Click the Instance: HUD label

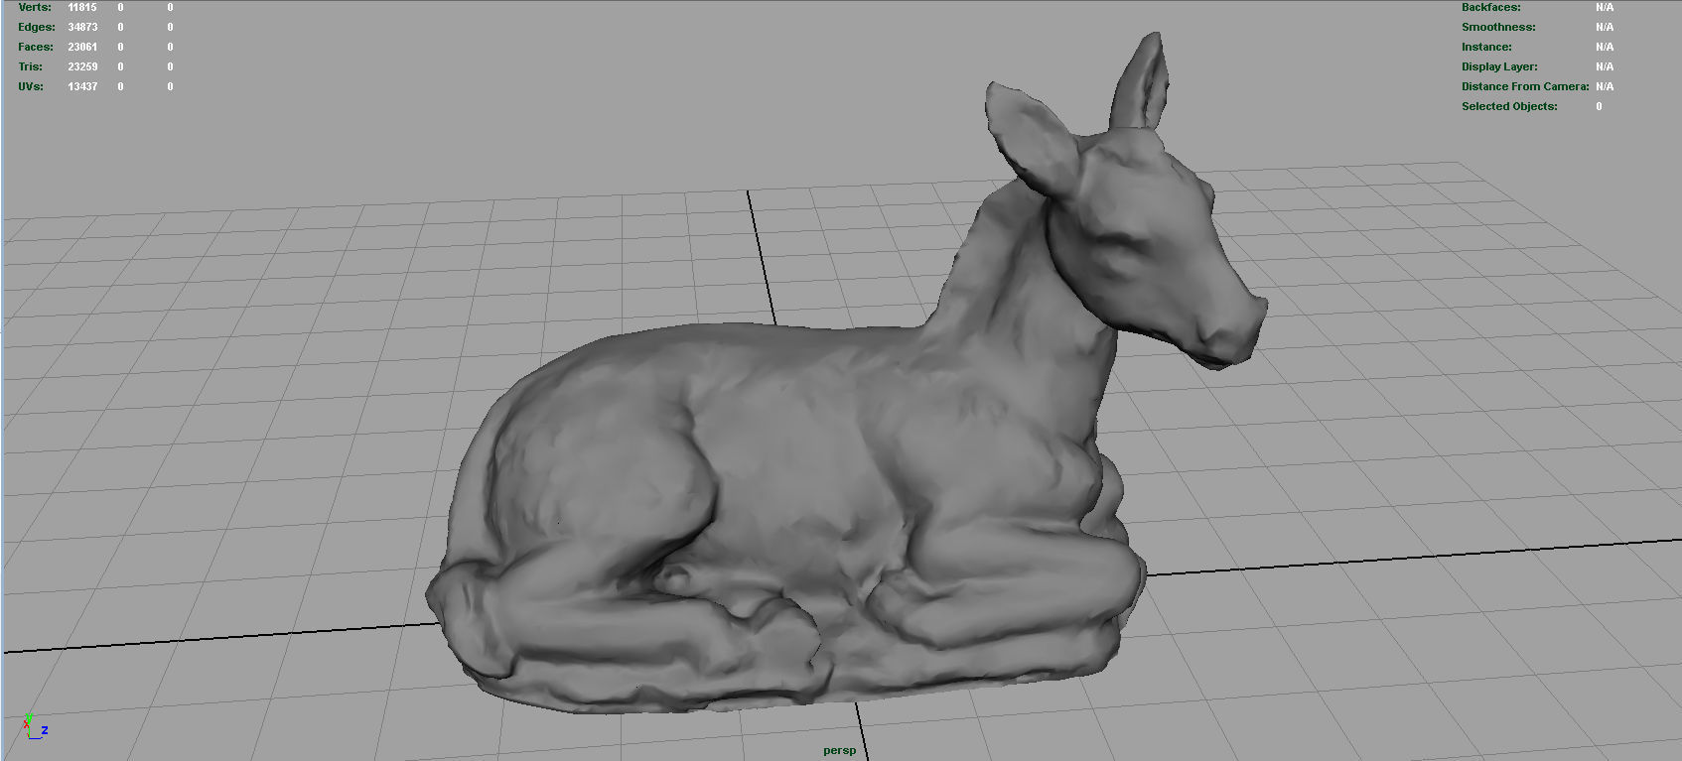[1486, 47]
